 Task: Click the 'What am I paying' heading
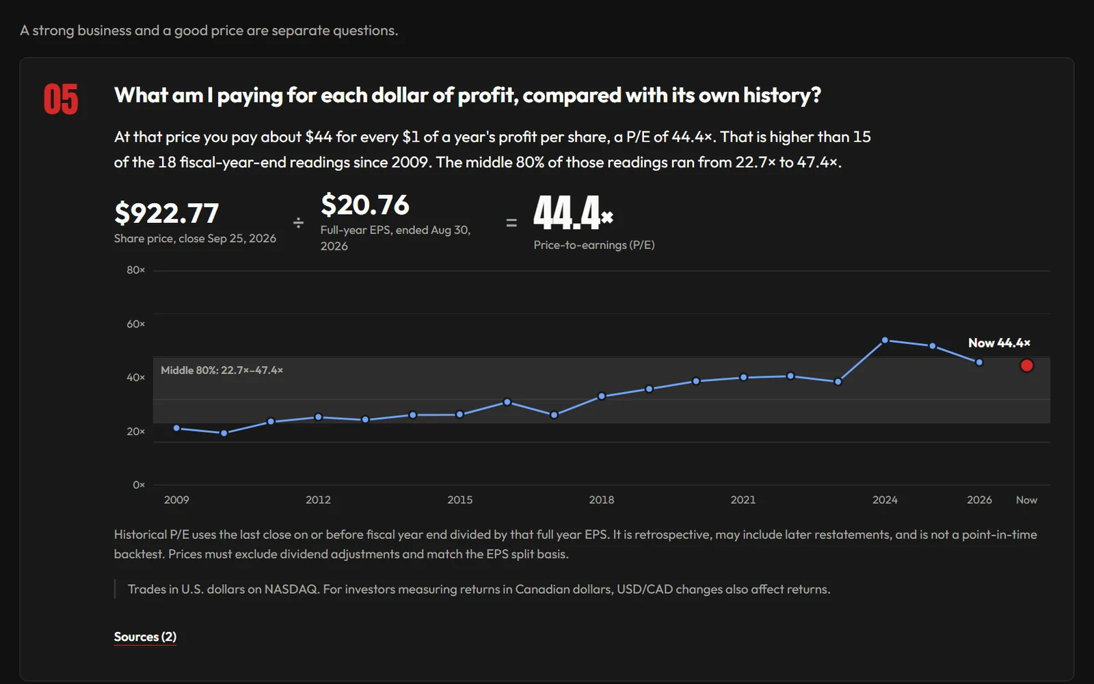point(467,95)
